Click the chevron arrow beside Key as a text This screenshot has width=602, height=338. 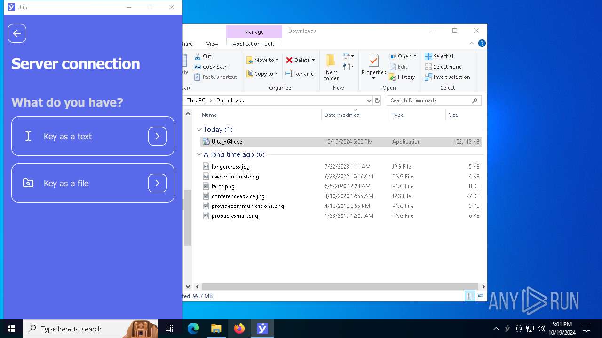158,136
